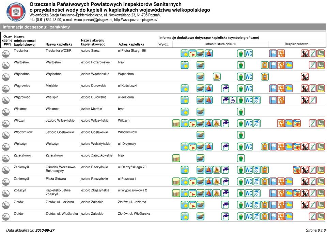Click the fence icon in Wilczyn row
Viewport: 327px width, 233px height.
[176, 123]
